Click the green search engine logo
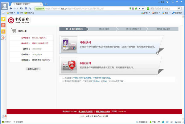 click(x=148, y=9)
